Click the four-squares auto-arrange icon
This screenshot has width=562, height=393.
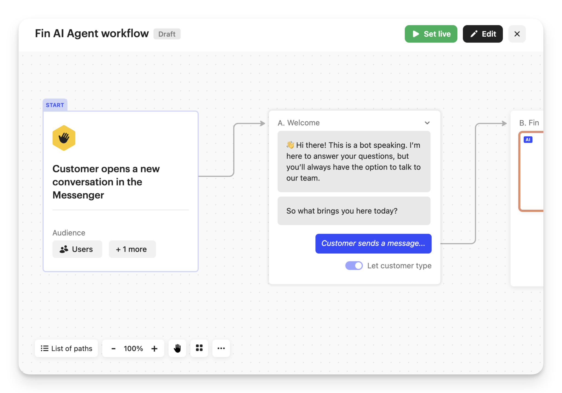(199, 348)
